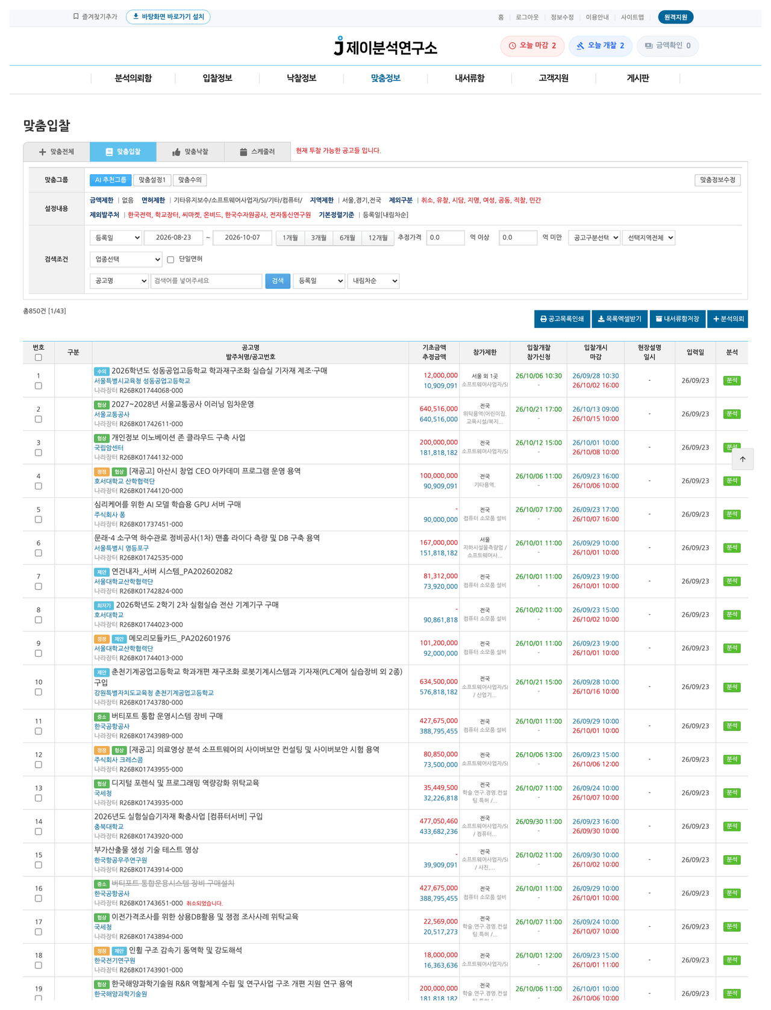771x1010 pixels.
Task: Click 협상 tag on 서울교통공사 이러닝 notice
Action: click(x=101, y=405)
